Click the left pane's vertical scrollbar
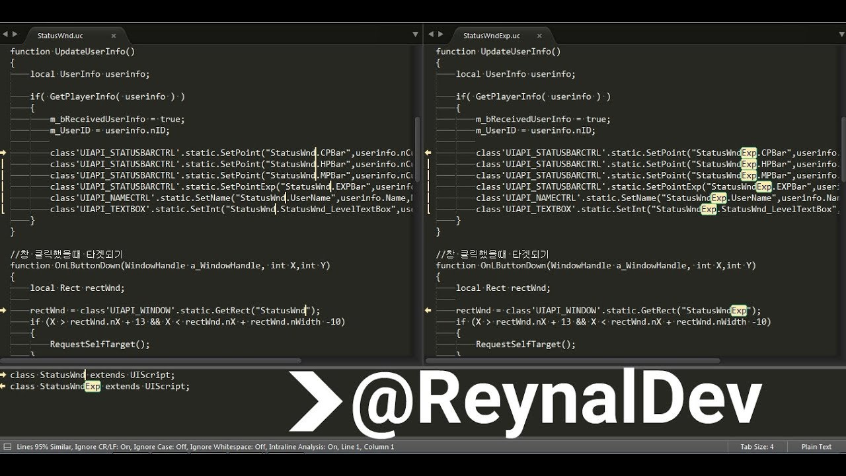 [x=418, y=149]
